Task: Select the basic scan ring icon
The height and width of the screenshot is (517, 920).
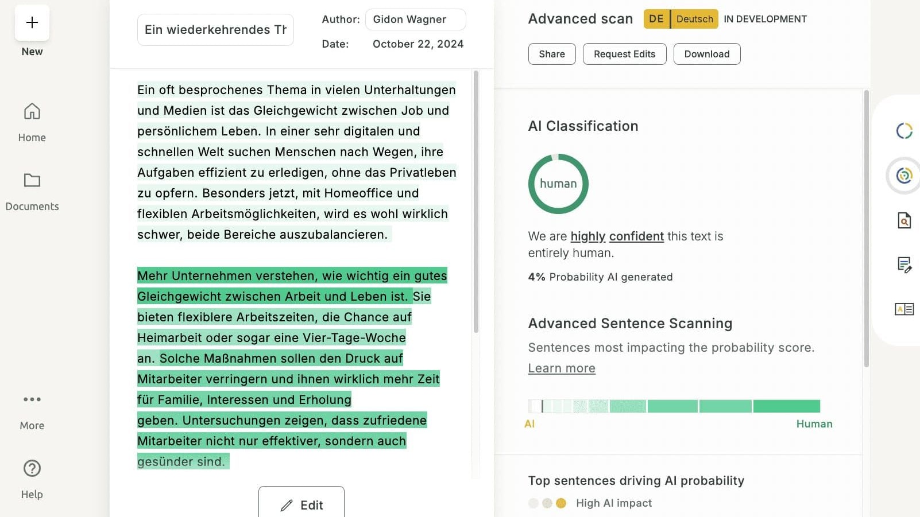Action: [x=904, y=131]
